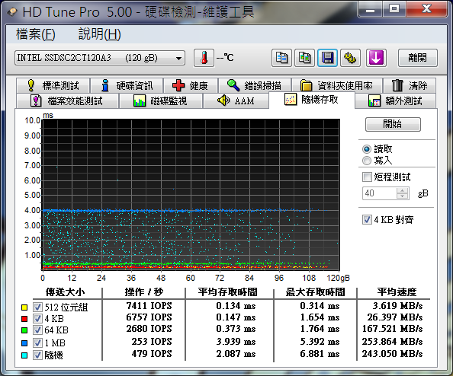
Task: Switch to the 硬碟資訊 tab
Action: click(x=127, y=85)
